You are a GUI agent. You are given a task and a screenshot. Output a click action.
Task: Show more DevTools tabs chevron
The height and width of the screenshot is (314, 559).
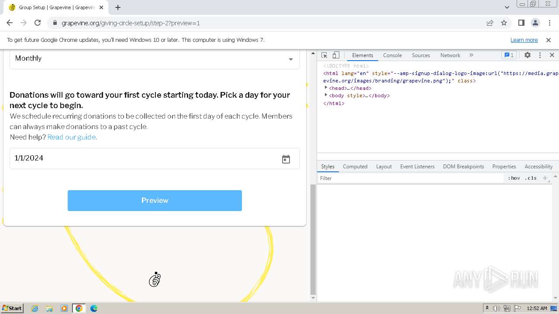tap(471, 55)
